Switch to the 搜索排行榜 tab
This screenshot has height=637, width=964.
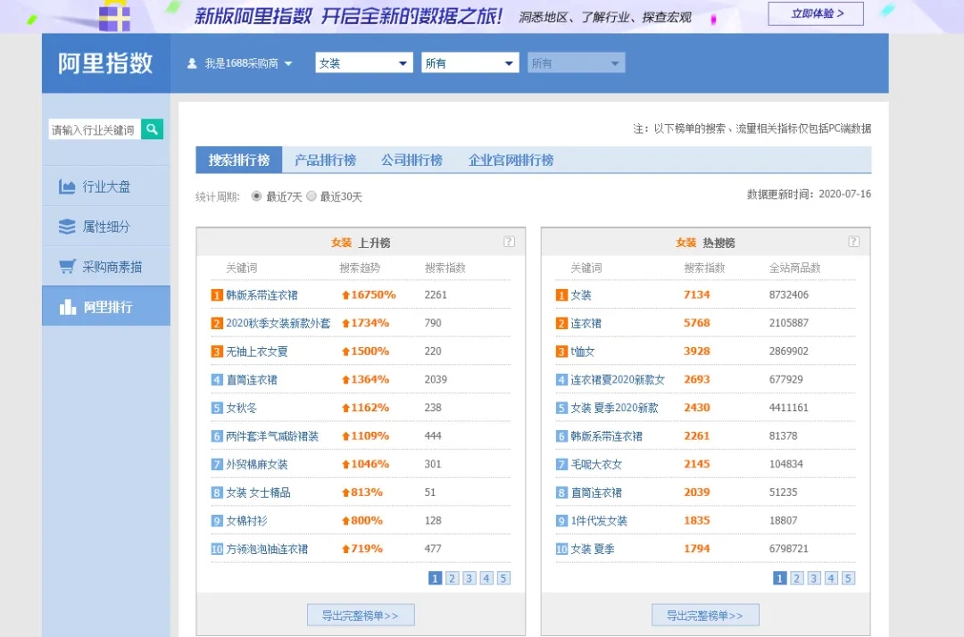pos(239,160)
